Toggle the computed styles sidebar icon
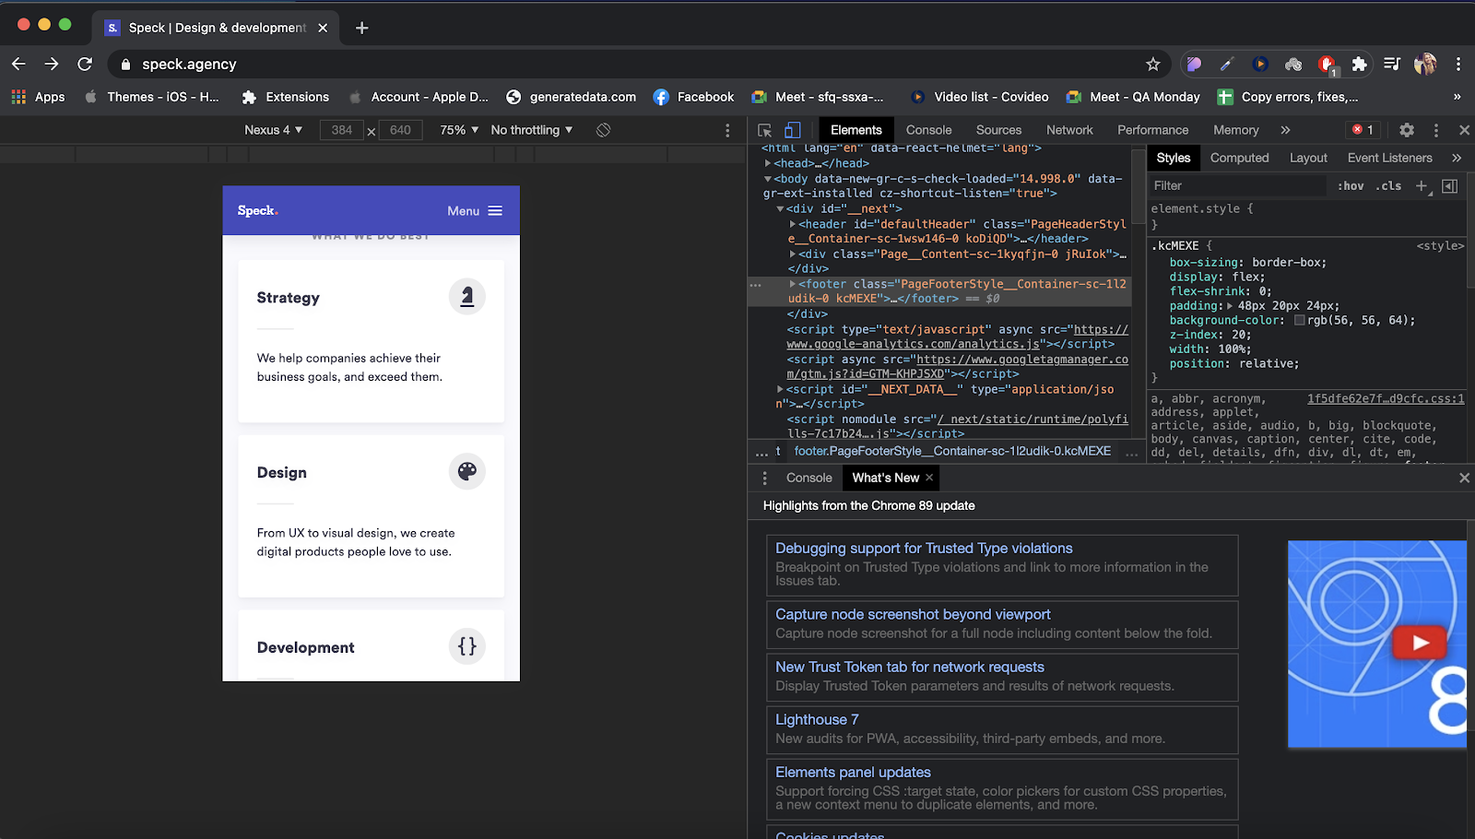This screenshot has height=839, width=1475. click(x=1449, y=185)
